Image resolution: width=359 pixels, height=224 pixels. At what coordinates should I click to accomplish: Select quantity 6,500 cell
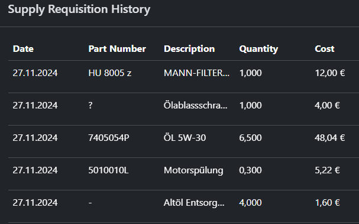250,138
